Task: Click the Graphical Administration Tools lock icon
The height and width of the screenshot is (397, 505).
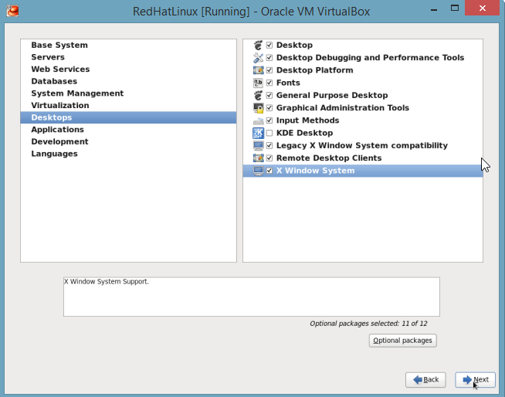Action: 259,108
